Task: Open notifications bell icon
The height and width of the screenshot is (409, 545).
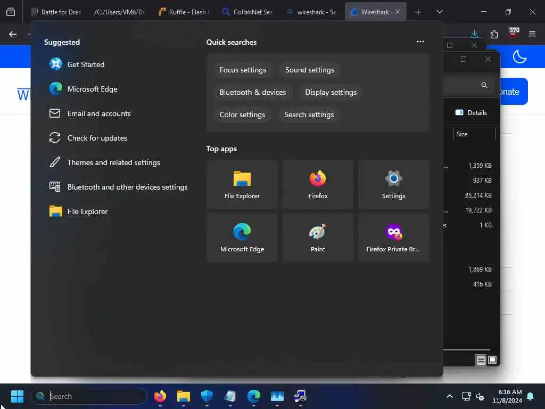Action: point(531,396)
